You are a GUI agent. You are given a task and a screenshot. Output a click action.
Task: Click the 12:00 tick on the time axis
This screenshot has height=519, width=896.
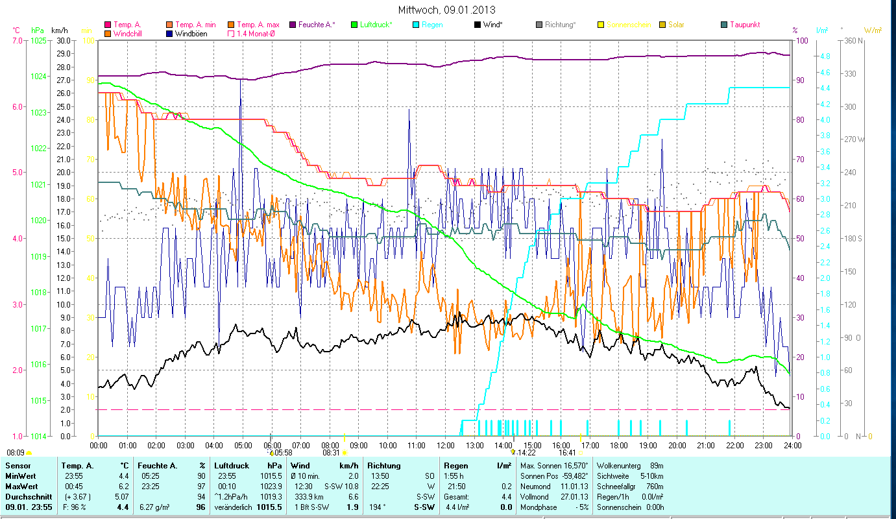pos(445,446)
